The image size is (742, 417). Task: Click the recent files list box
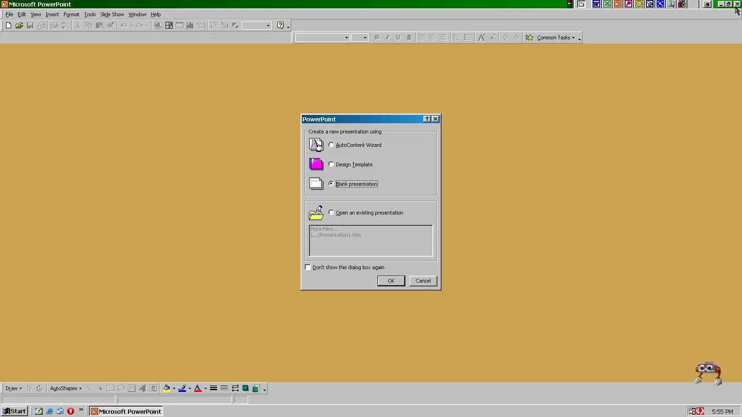(x=371, y=240)
